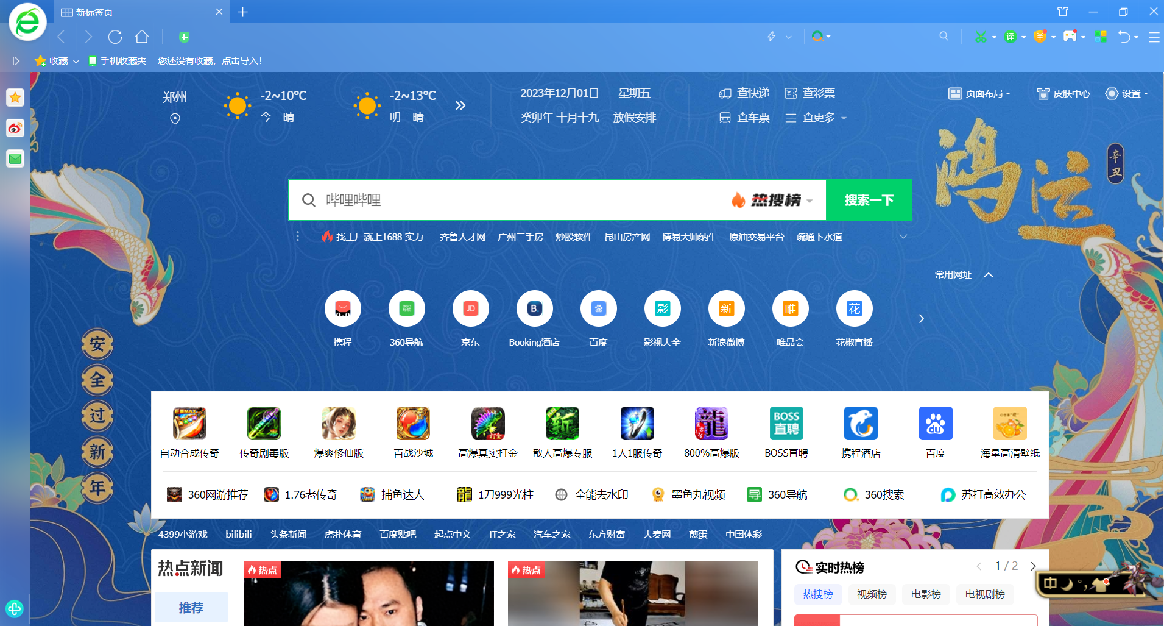Click the search input field
Viewport: 1164px width, 626px height.
524,200
